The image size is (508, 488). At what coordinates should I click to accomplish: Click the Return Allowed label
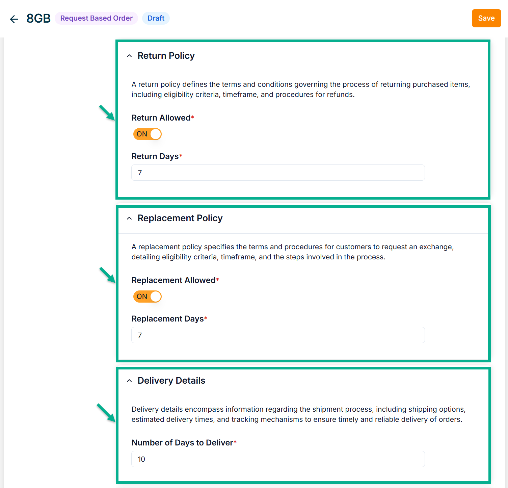pos(161,118)
